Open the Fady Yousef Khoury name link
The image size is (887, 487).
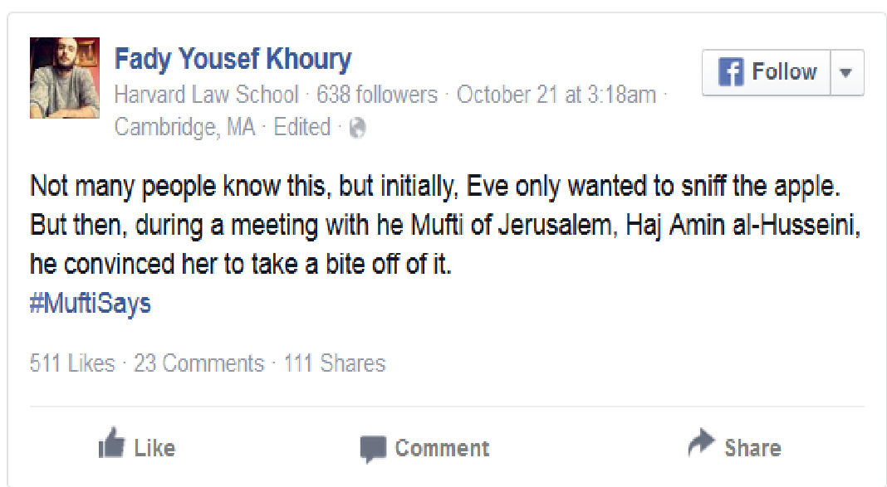(x=233, y=60)
